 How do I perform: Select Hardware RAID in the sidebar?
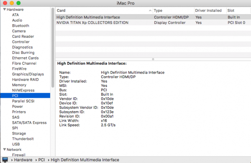click(x=25, y=79)
